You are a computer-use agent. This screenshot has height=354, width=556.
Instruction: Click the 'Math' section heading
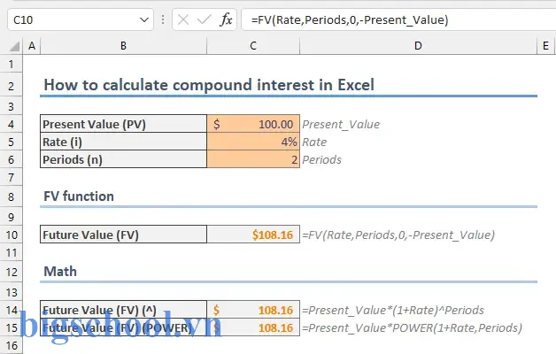[60, 272]
